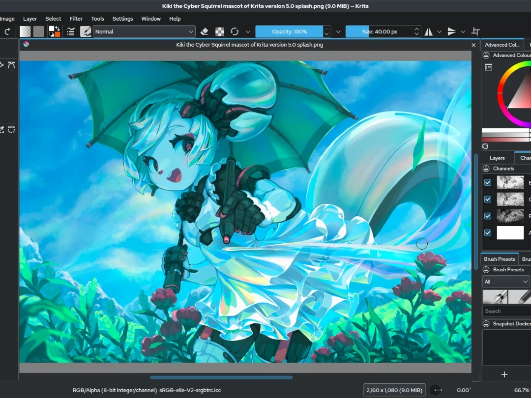Click the RGB/Alpha color profile status text
The width and height of the screenshot is (531, 398).
click(x=147, y=390)
